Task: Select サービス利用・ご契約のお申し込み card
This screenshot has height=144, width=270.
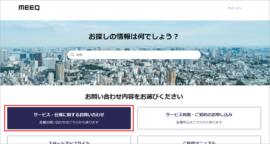Action: (199, 118)
